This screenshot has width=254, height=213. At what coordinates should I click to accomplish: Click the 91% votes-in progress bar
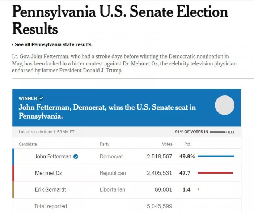point(218,132)
